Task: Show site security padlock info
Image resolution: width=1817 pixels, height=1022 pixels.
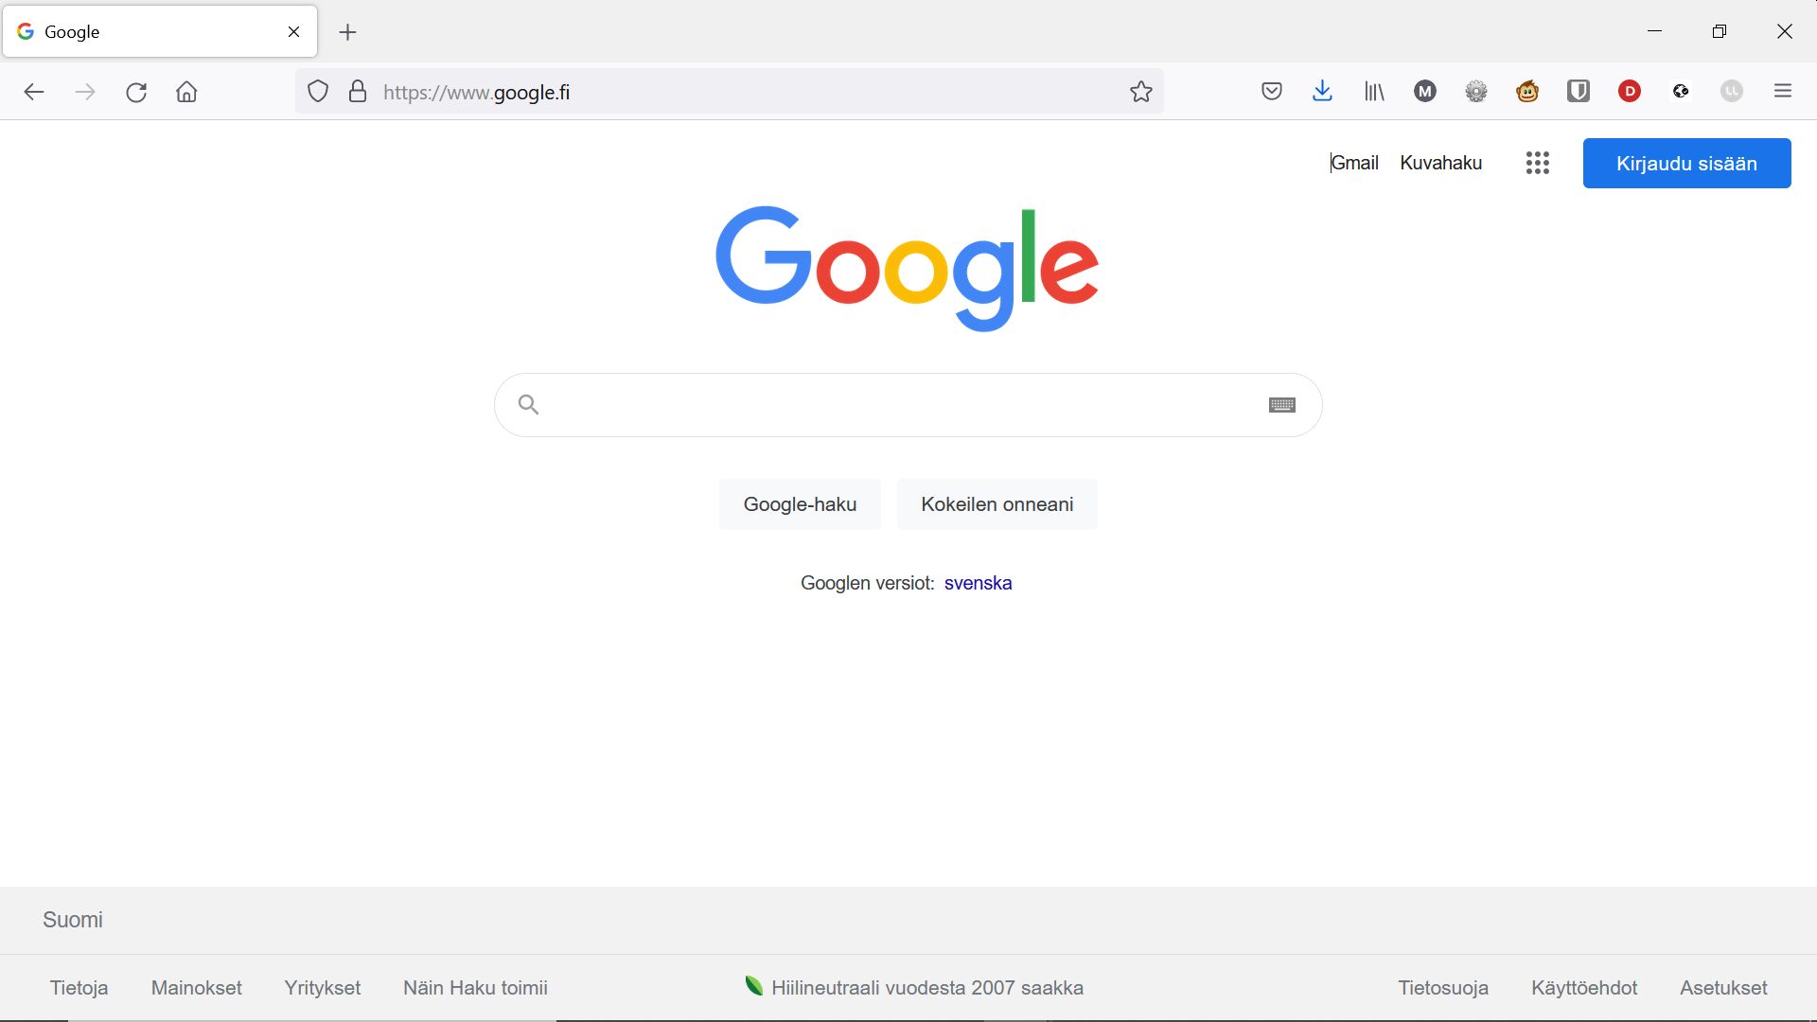Action: pyautogui.click(x=358, y=92)
